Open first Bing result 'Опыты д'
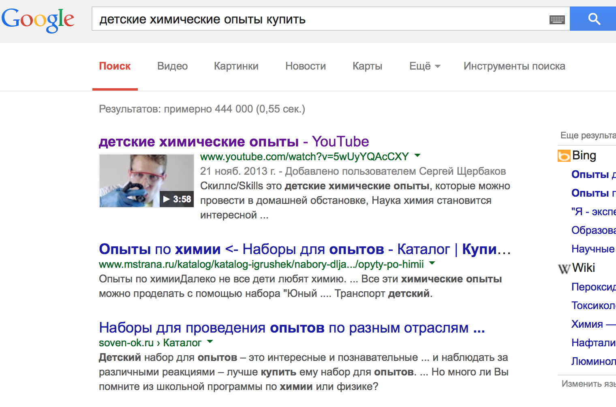 [593, 174]
